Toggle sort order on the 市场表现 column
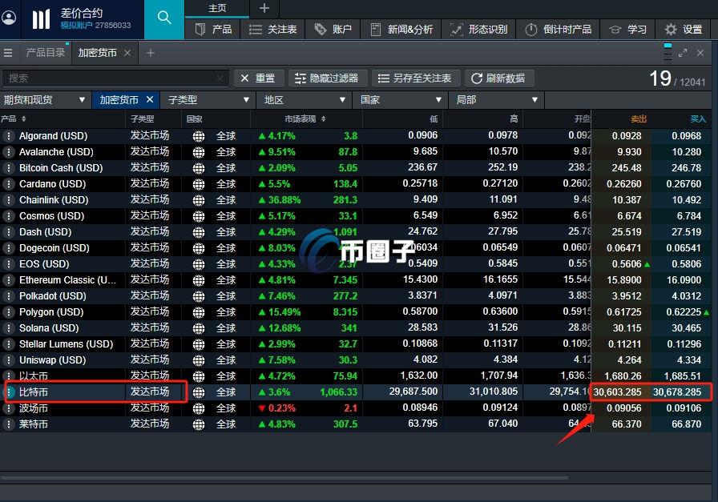The image size is (718, 502). (307, 118)
